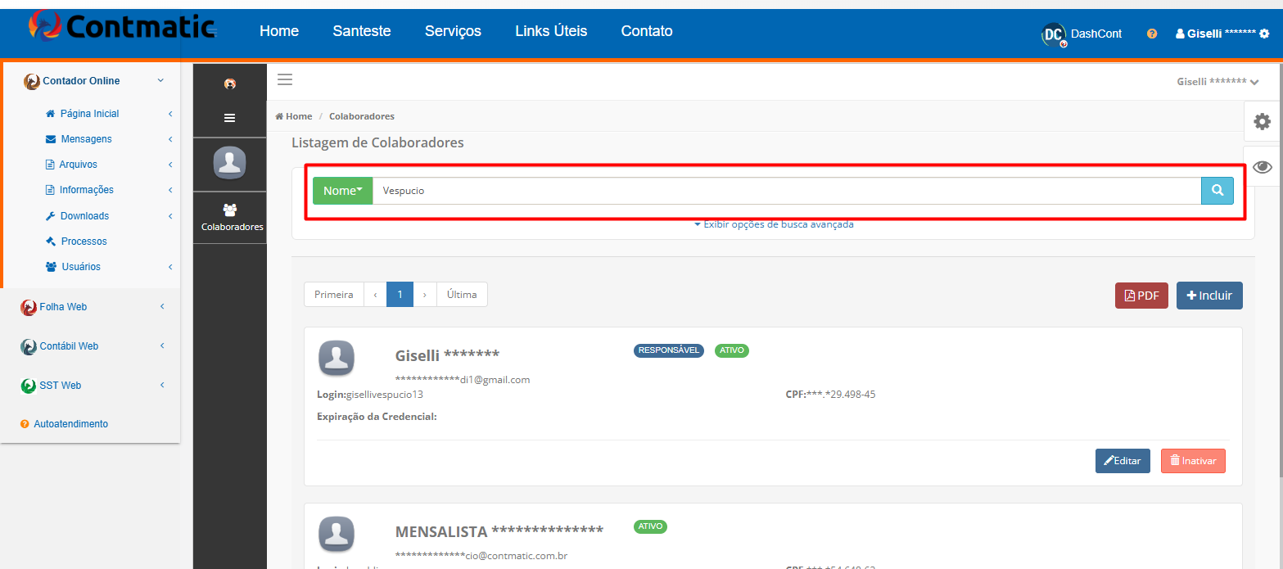Click the search field containing Vespucio
The height and width of the screenshot is (569, 1283).
tap(787, 191)
